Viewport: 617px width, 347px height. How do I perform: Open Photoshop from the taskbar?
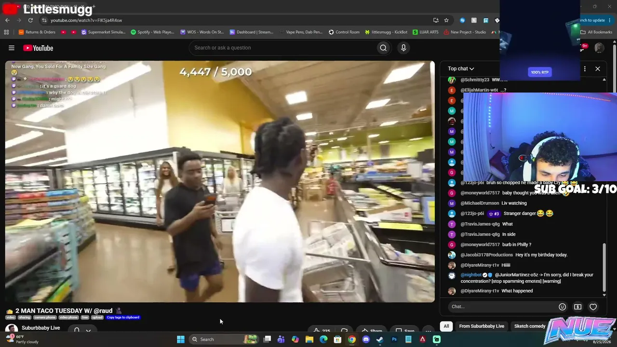[x=394, y=339]
